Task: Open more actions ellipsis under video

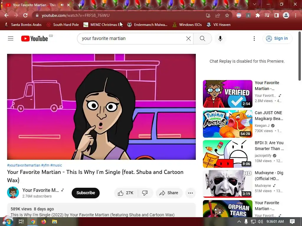Action: [190, 193]
